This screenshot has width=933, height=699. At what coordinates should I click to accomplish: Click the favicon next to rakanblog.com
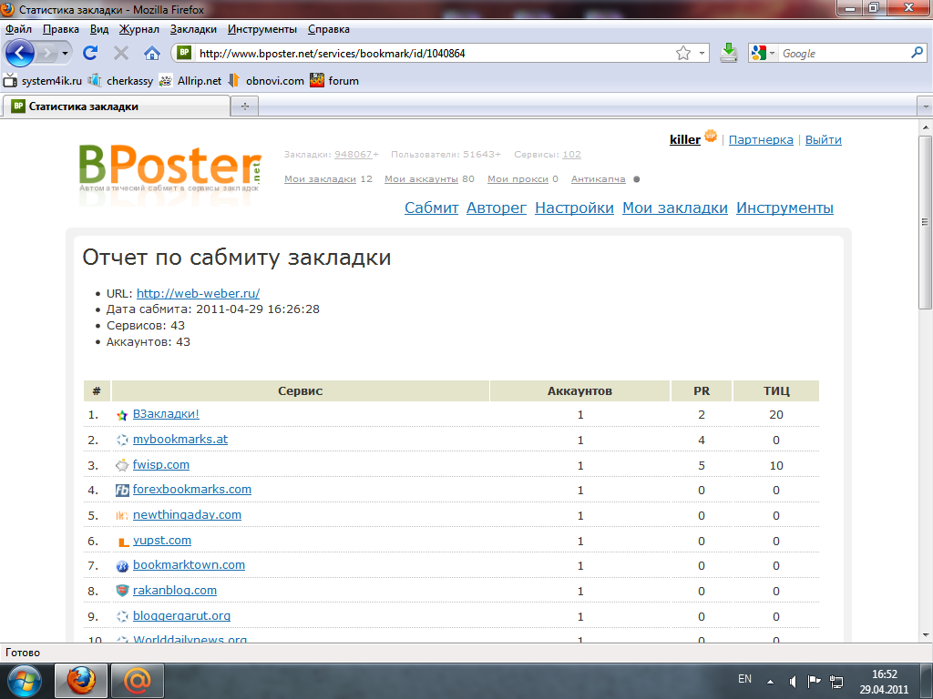[122, 591]
